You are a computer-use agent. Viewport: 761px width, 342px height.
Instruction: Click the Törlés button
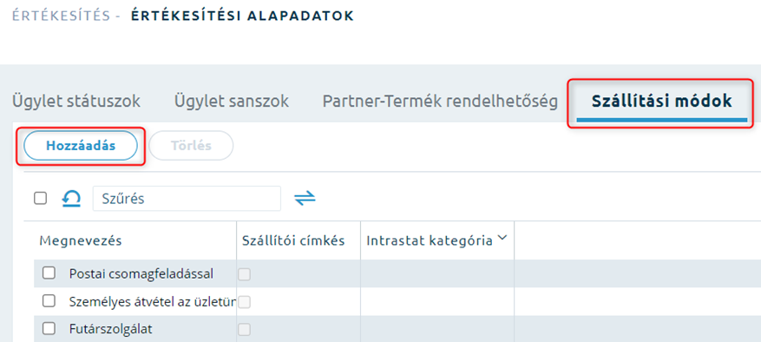pyautogui.click(x=191, y=146)
